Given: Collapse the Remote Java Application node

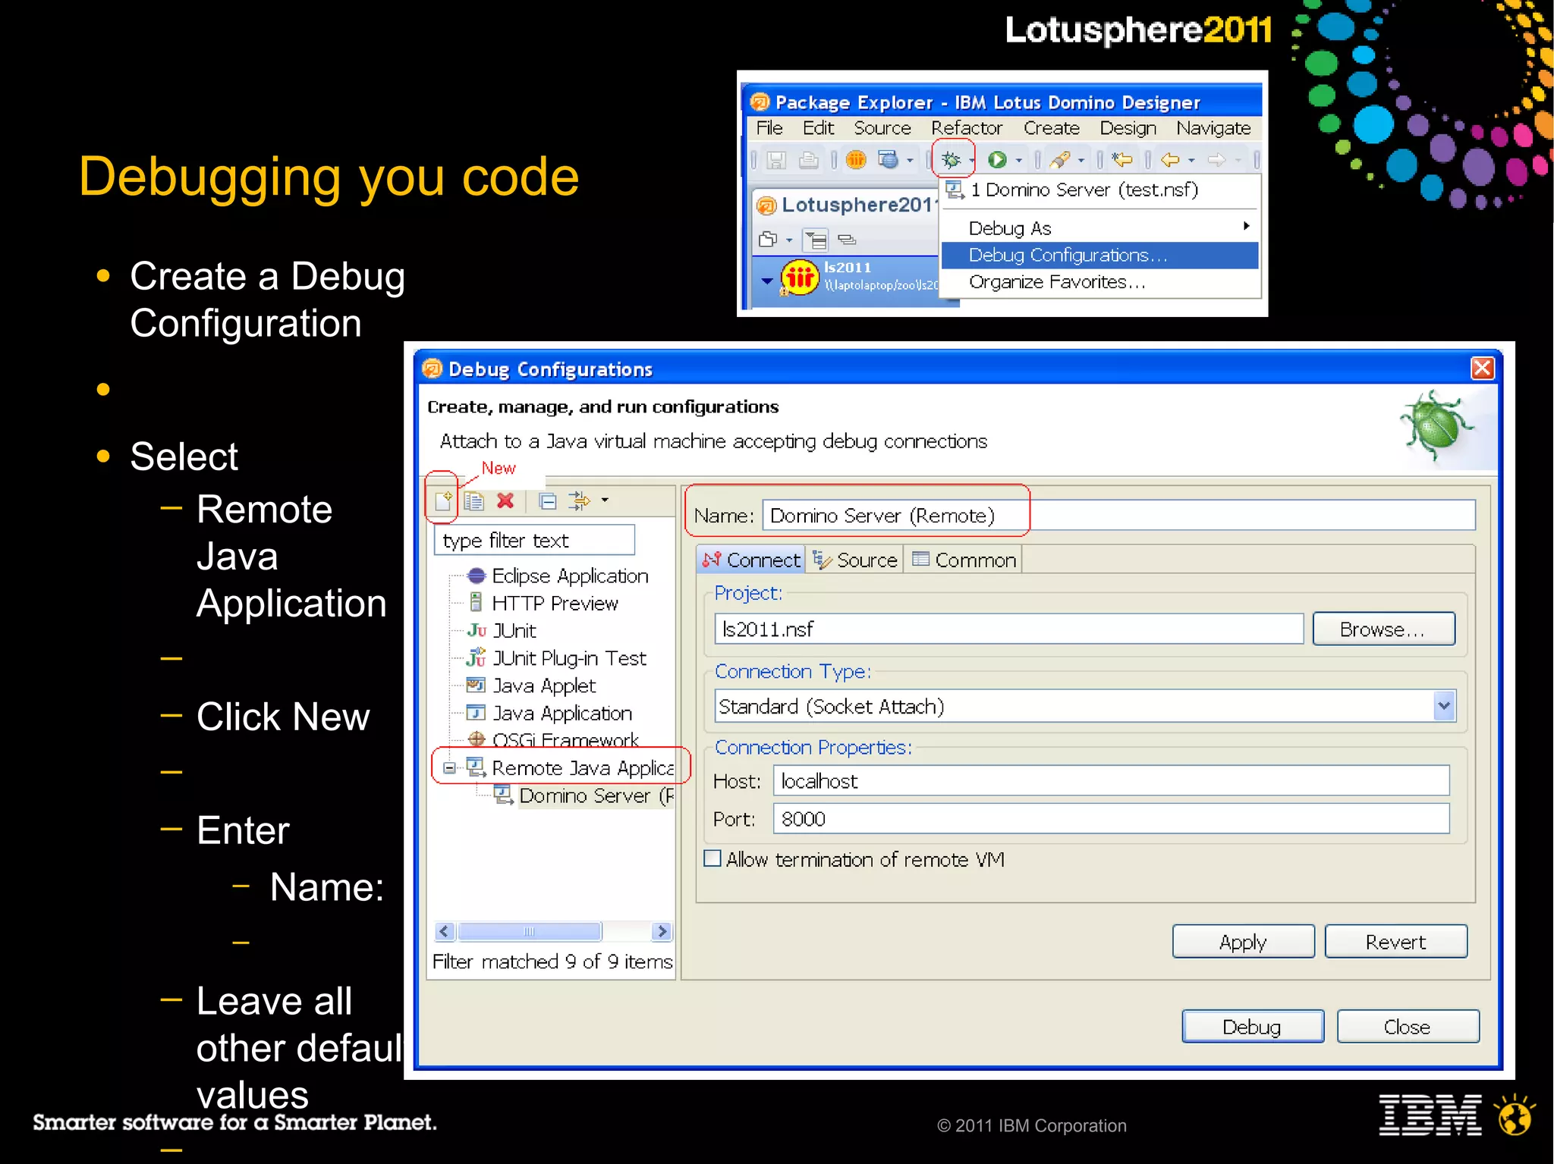Looking at the screenshot, I should tap(449, 767).
